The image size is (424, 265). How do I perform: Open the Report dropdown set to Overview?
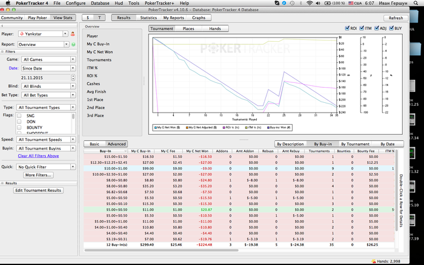[44, 44]
